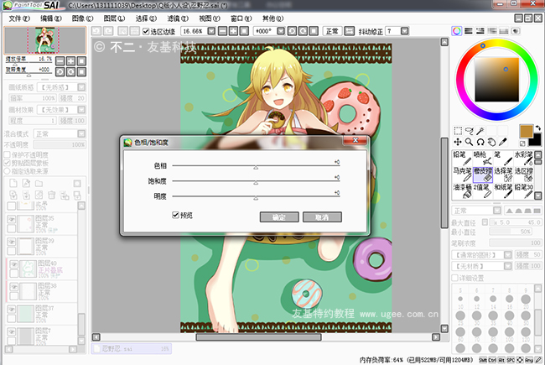545x365 pixels.
Task: Select the rectangular selection tool
Action: click(458, 131)
